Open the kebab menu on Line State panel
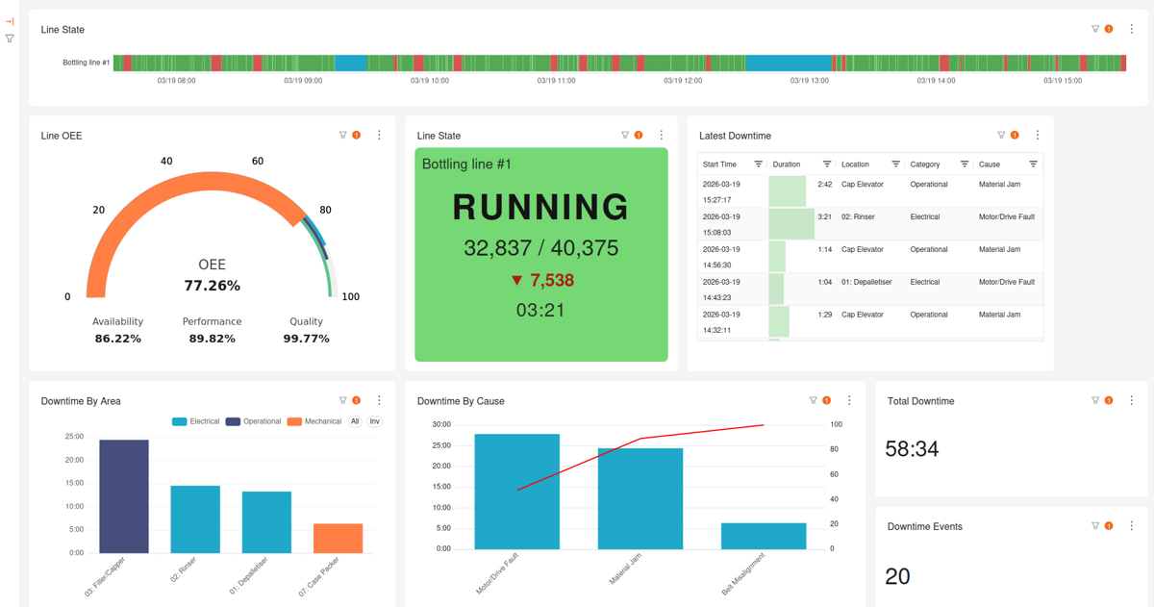This screenshot has height=607, width=1154. (661, 135)
